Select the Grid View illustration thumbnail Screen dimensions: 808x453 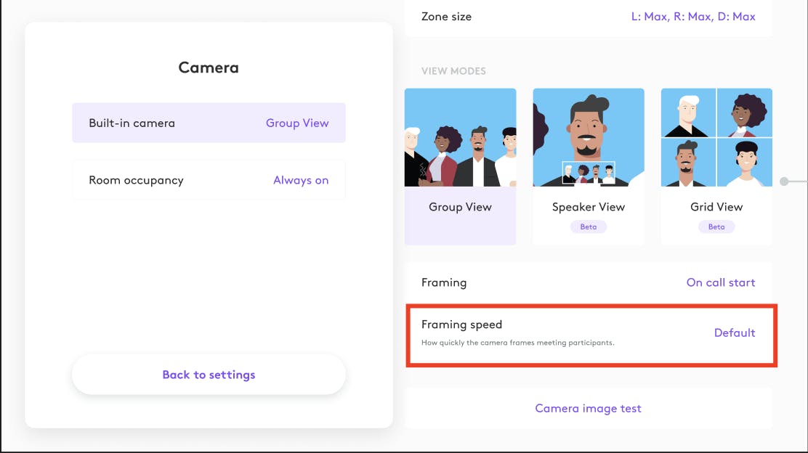716,138
